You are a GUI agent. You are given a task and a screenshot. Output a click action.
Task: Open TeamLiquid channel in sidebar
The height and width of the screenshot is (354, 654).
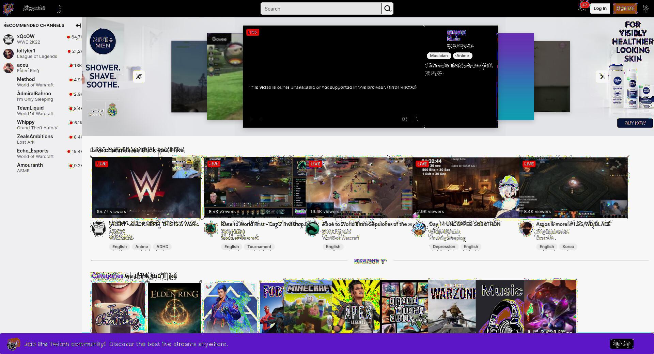41,111
